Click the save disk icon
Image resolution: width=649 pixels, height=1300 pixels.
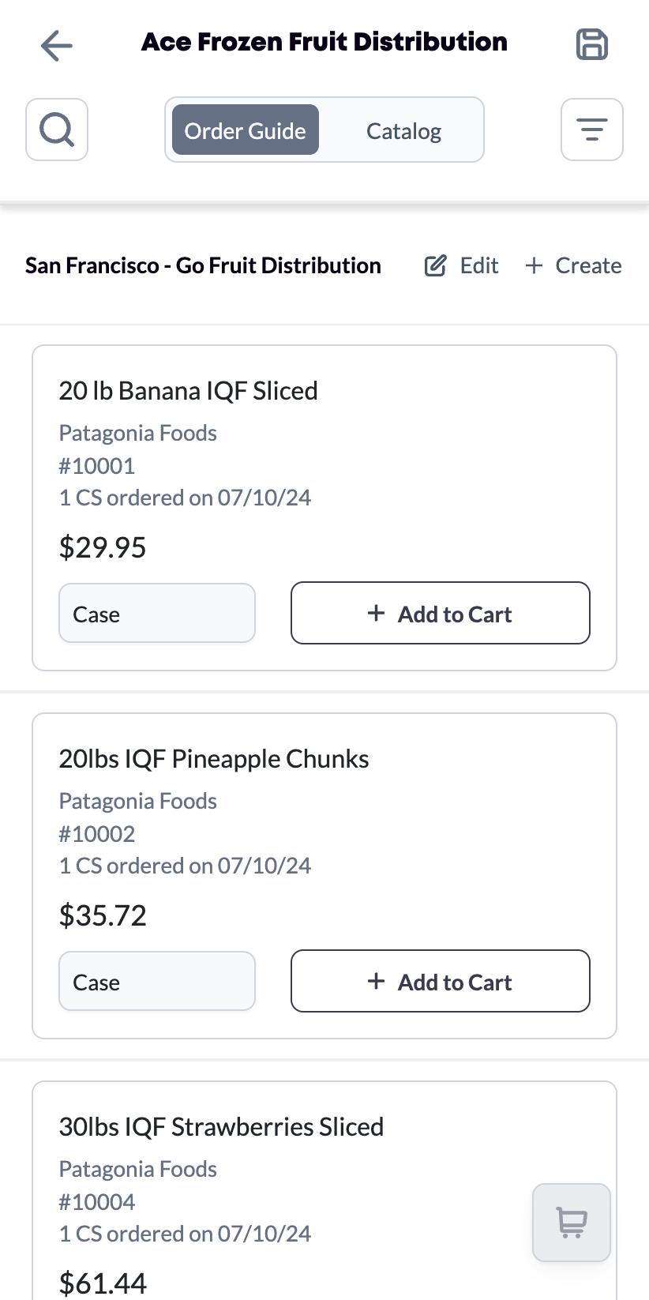(592, 44)
